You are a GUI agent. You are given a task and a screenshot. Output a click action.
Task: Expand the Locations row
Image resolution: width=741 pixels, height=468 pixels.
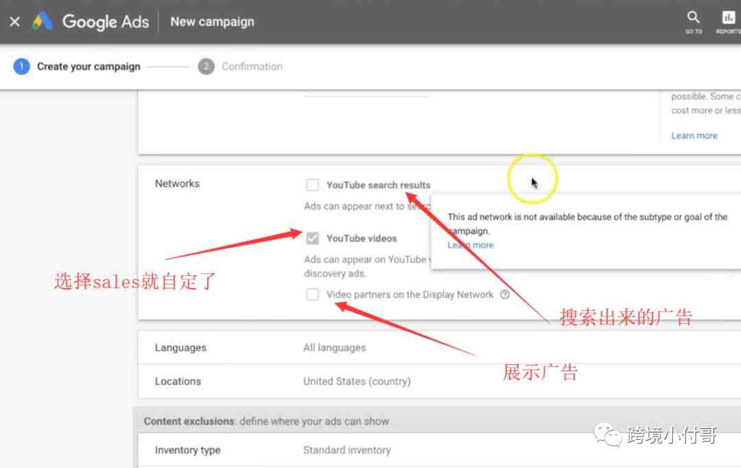pyautogui.click(x=440, y=381)
